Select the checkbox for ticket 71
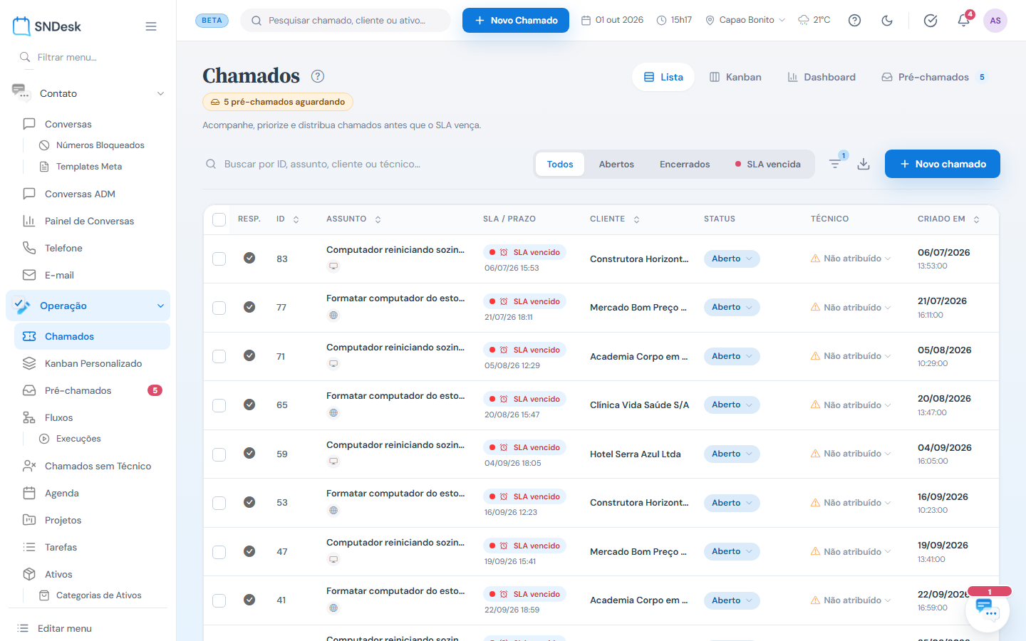 coord(219,356)
